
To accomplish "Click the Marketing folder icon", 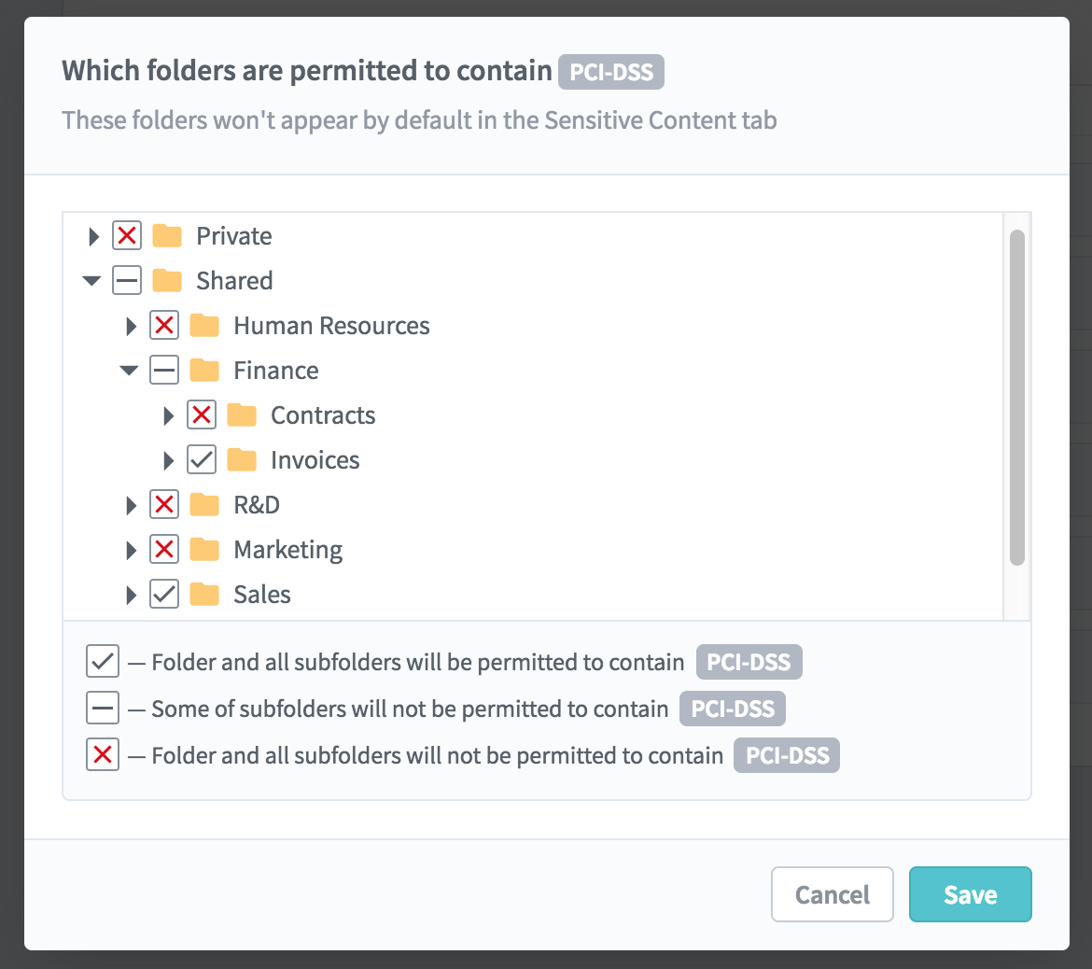I will pos(204,550).
